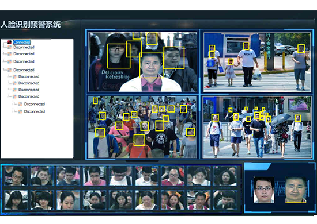Select detection box on the ARMY shirt pedestrian
Screen dimensions: 317x224
(246, 46)
